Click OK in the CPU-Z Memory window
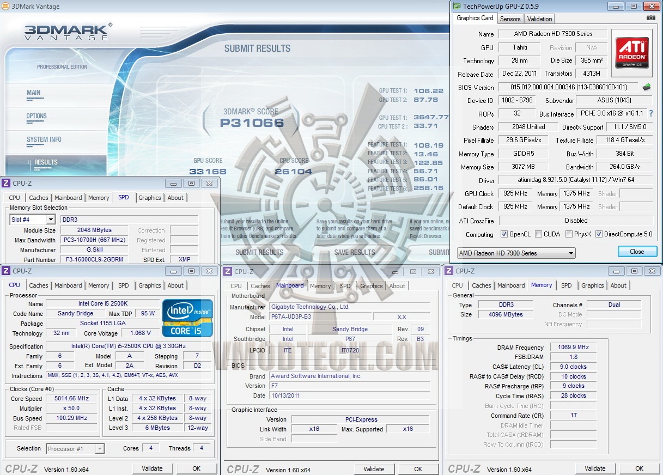Viewport: 663px width, 475px height. (639, 468)
